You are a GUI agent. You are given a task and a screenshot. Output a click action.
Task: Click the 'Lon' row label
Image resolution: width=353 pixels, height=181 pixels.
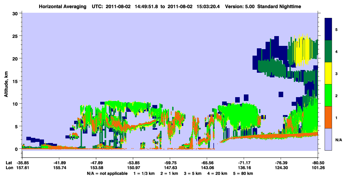pos(9,168)
